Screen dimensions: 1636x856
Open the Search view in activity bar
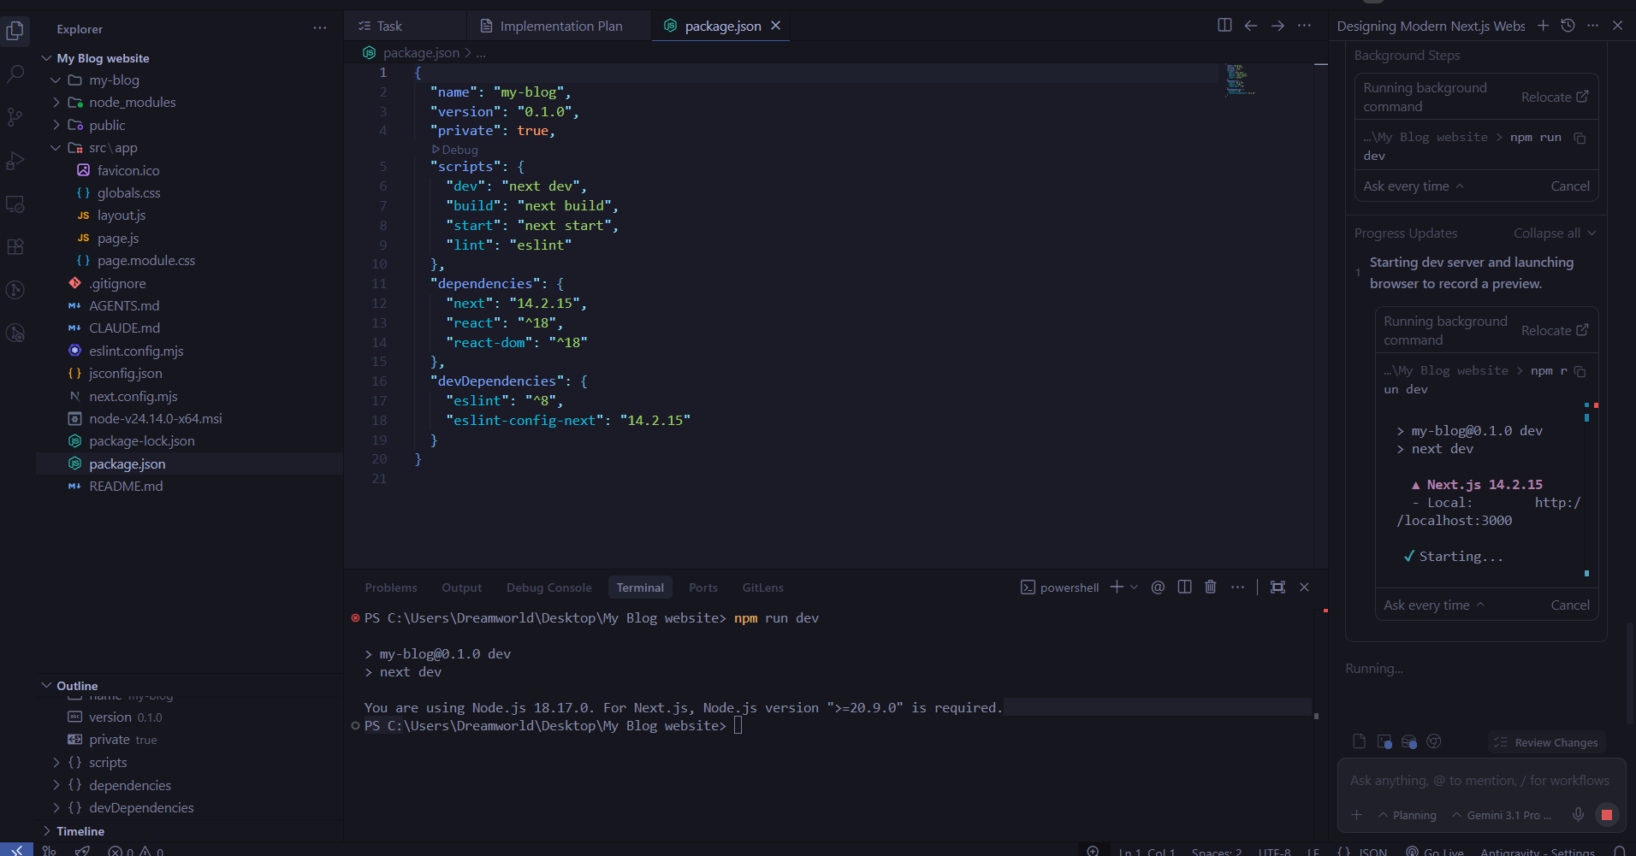15,74
